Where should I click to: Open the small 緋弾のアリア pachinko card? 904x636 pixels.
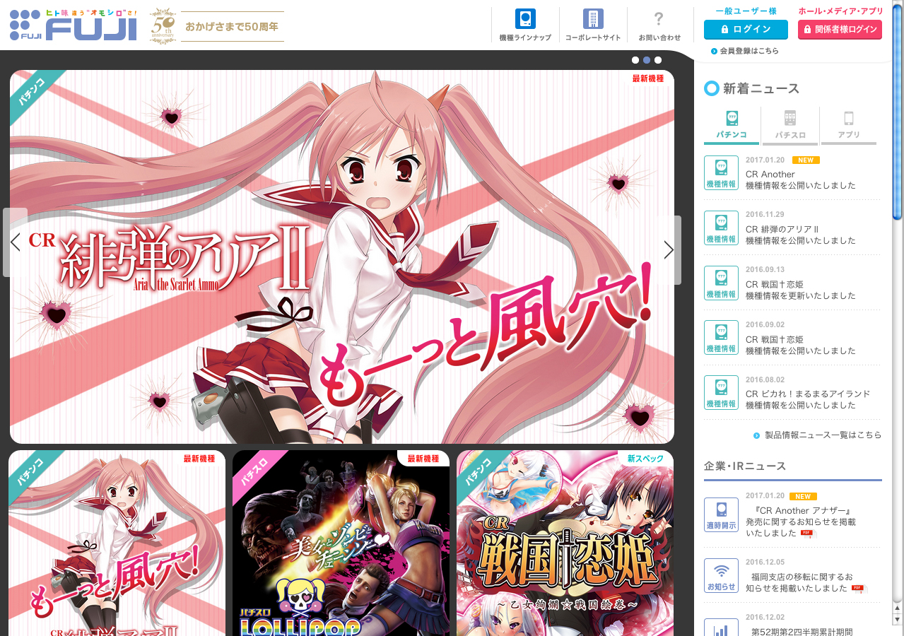[x=117, y=543]
